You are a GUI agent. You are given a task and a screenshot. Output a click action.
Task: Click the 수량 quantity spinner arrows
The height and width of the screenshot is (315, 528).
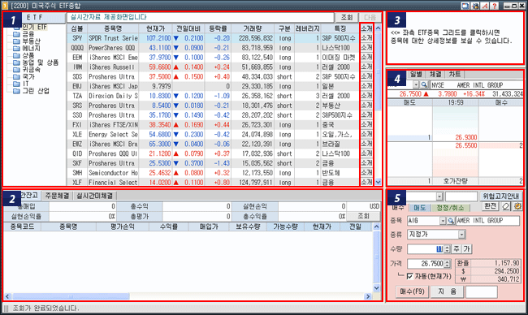click(x=447, y=249)
